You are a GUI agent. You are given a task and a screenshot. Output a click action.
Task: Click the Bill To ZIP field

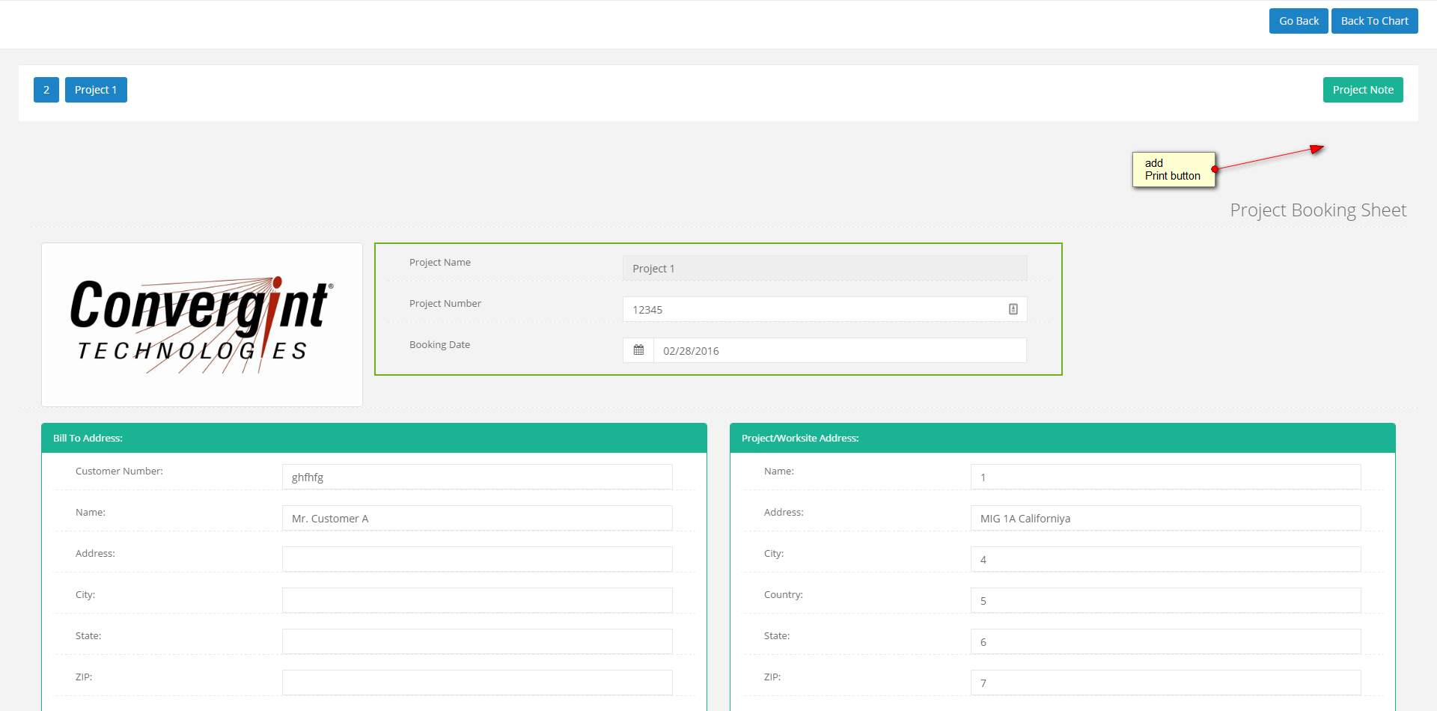[x=477, y=683]
